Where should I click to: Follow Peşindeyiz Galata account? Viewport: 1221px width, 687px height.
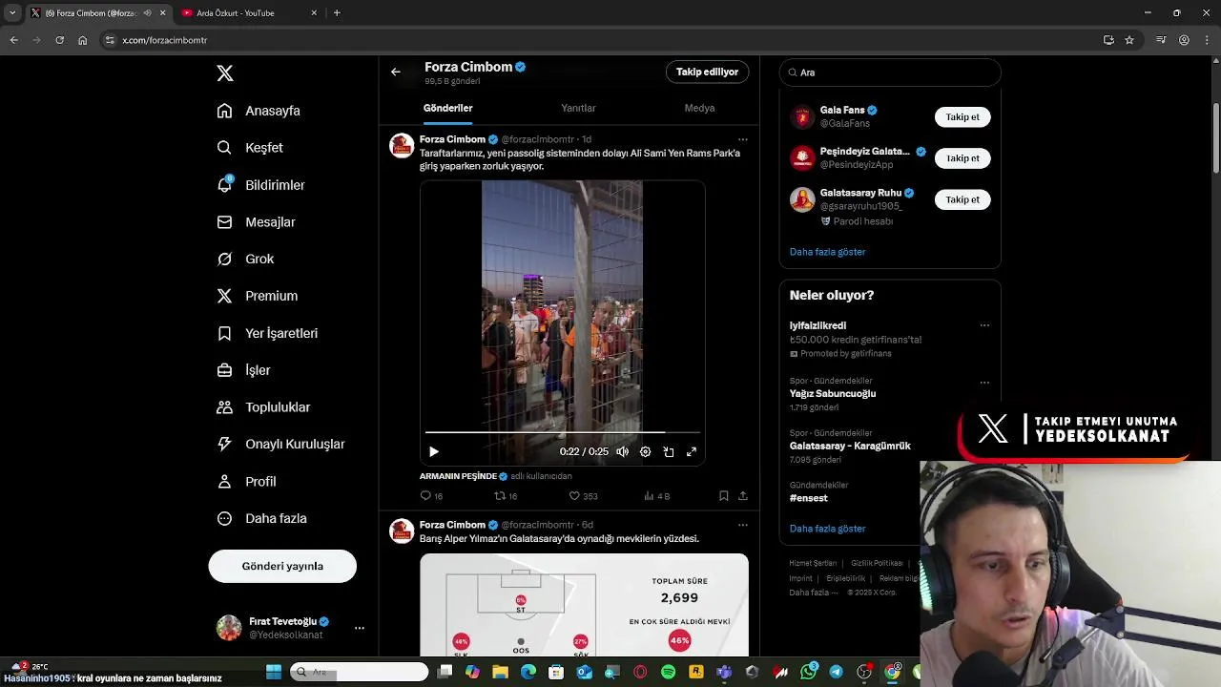tap(962, 158)
